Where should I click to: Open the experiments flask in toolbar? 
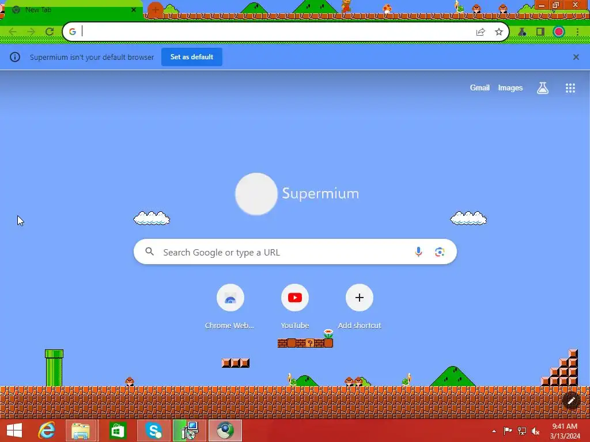click(522, 32)
